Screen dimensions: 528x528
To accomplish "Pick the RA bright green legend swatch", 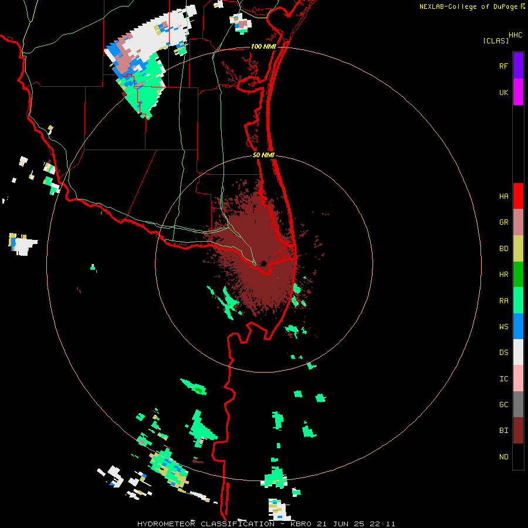I will [x=518, y=300].
